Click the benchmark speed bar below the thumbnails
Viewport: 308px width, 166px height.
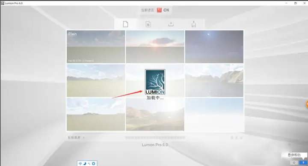tap(155, 138)
